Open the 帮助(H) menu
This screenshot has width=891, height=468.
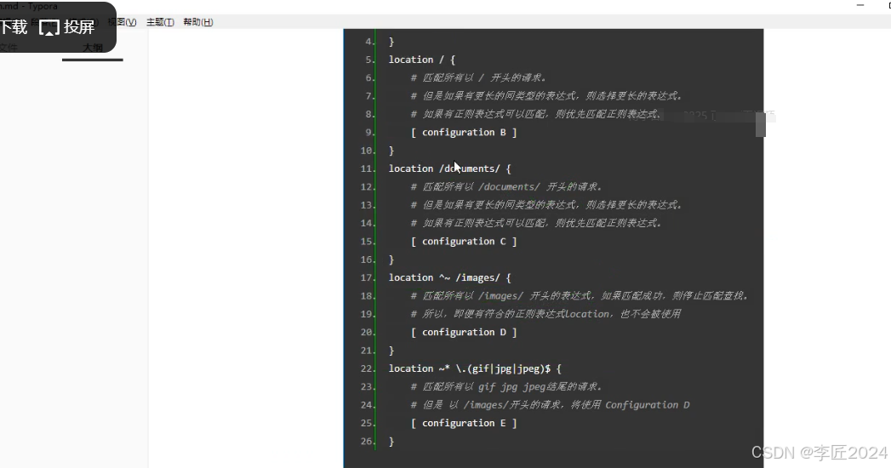tap(198, 22)
